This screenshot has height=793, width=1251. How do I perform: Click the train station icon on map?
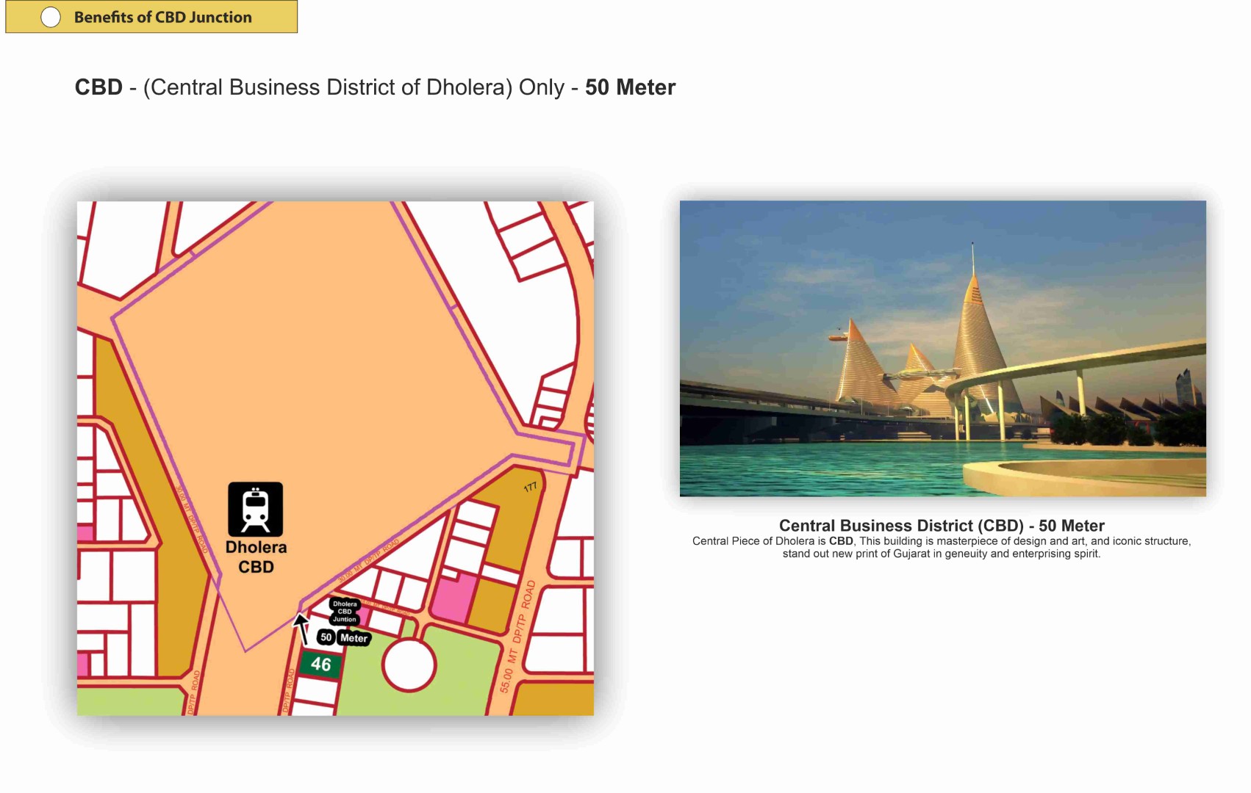(x=255, y=509)
